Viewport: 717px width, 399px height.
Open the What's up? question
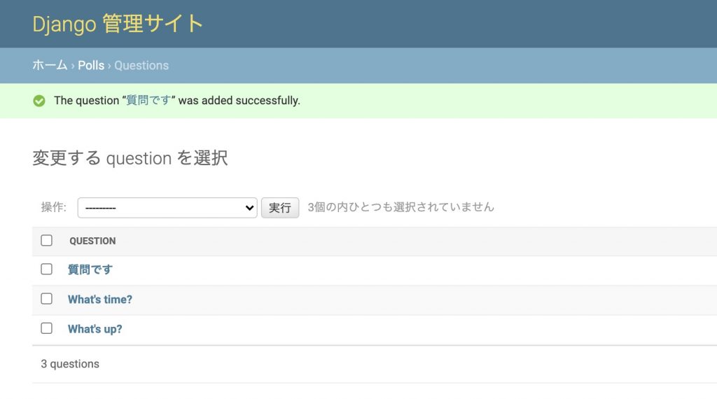coord(95,329)
